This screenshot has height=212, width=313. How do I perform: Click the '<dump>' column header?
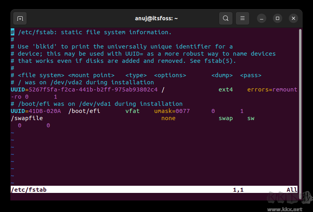[222, 76]
